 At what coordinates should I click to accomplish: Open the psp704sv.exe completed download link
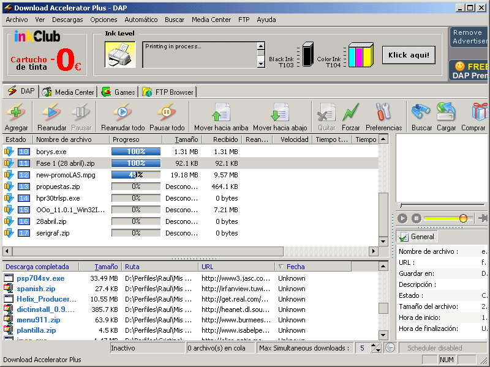[x=40, y=278]
